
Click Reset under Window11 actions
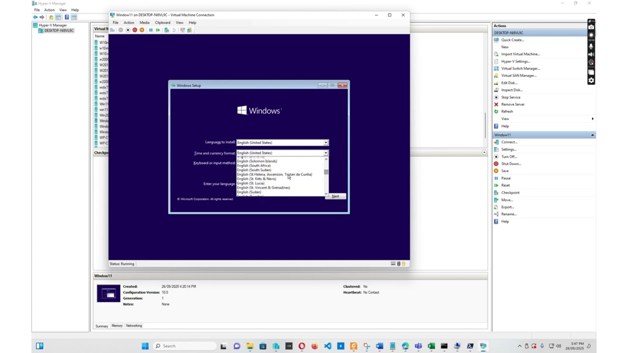pyautogui.click(x=505, y=185)
